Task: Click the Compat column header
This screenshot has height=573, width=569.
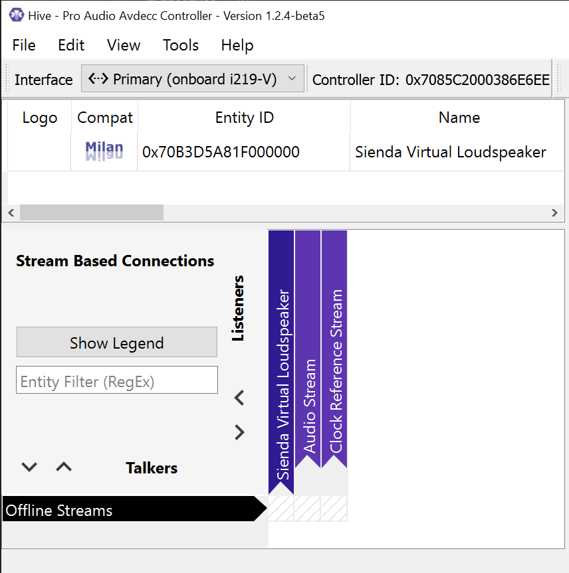Action: click(104, 118)
